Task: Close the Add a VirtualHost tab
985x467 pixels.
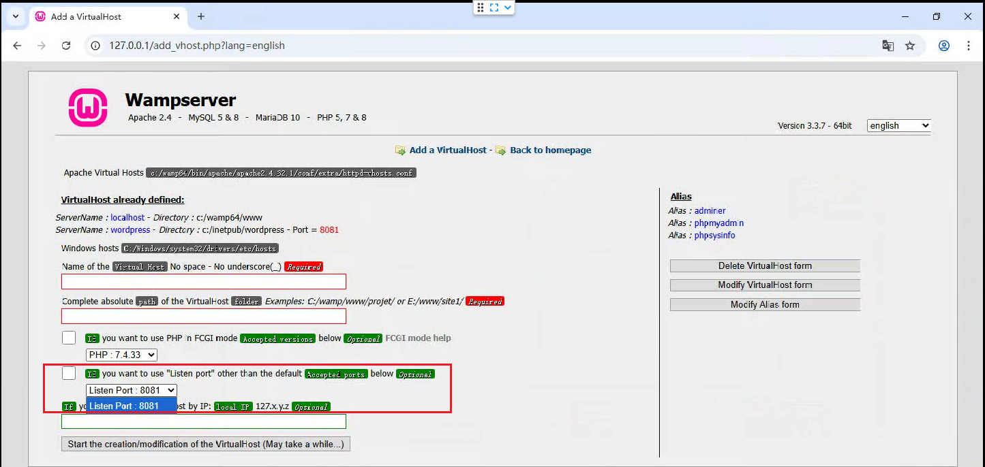Action: click(x=175, y=16)
